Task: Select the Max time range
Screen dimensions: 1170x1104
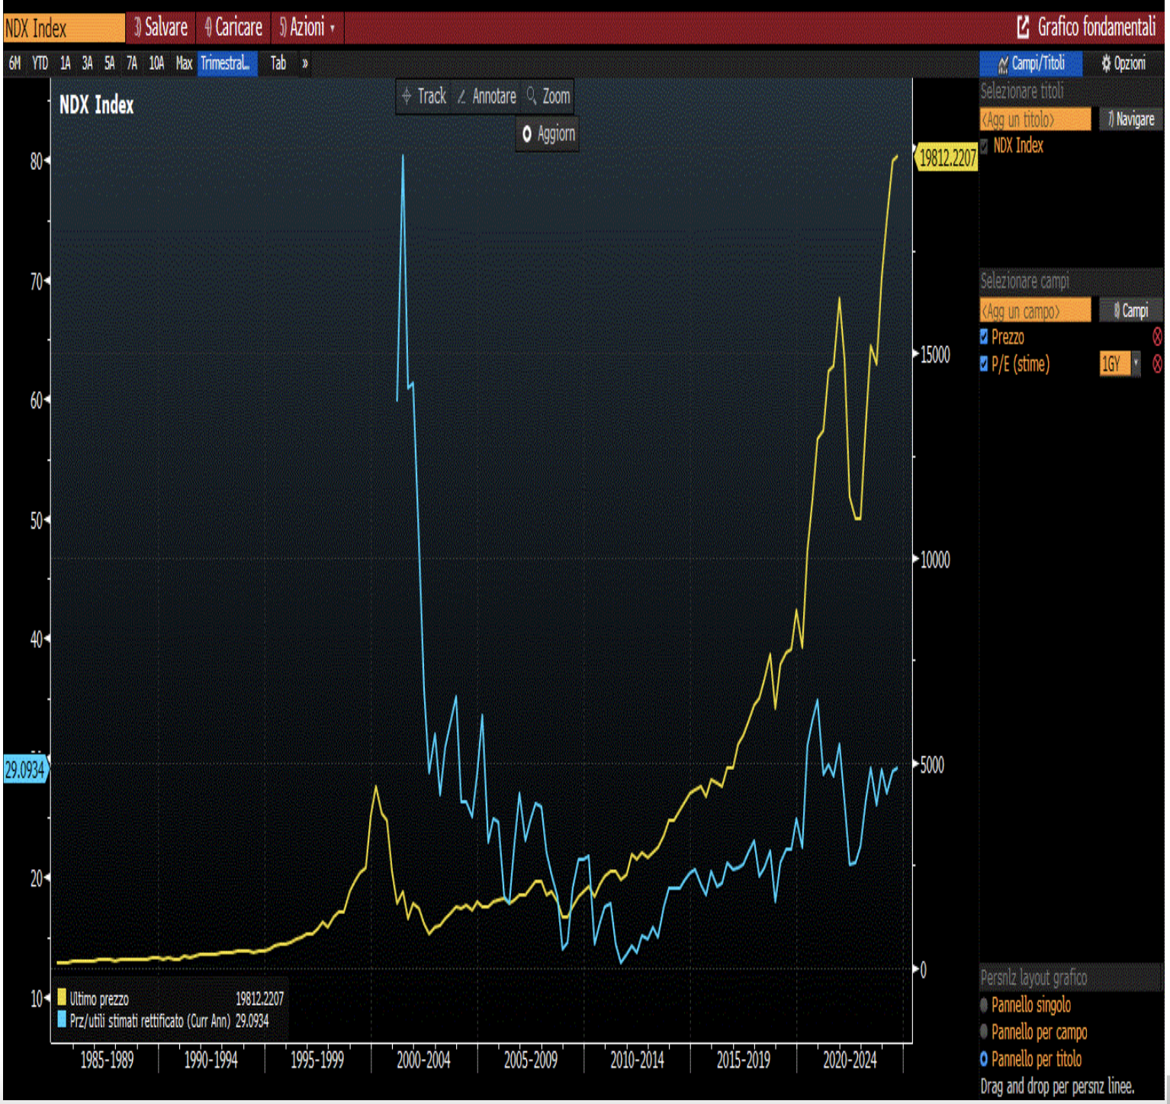Action: pyautogui.click(x=184, y=63)
